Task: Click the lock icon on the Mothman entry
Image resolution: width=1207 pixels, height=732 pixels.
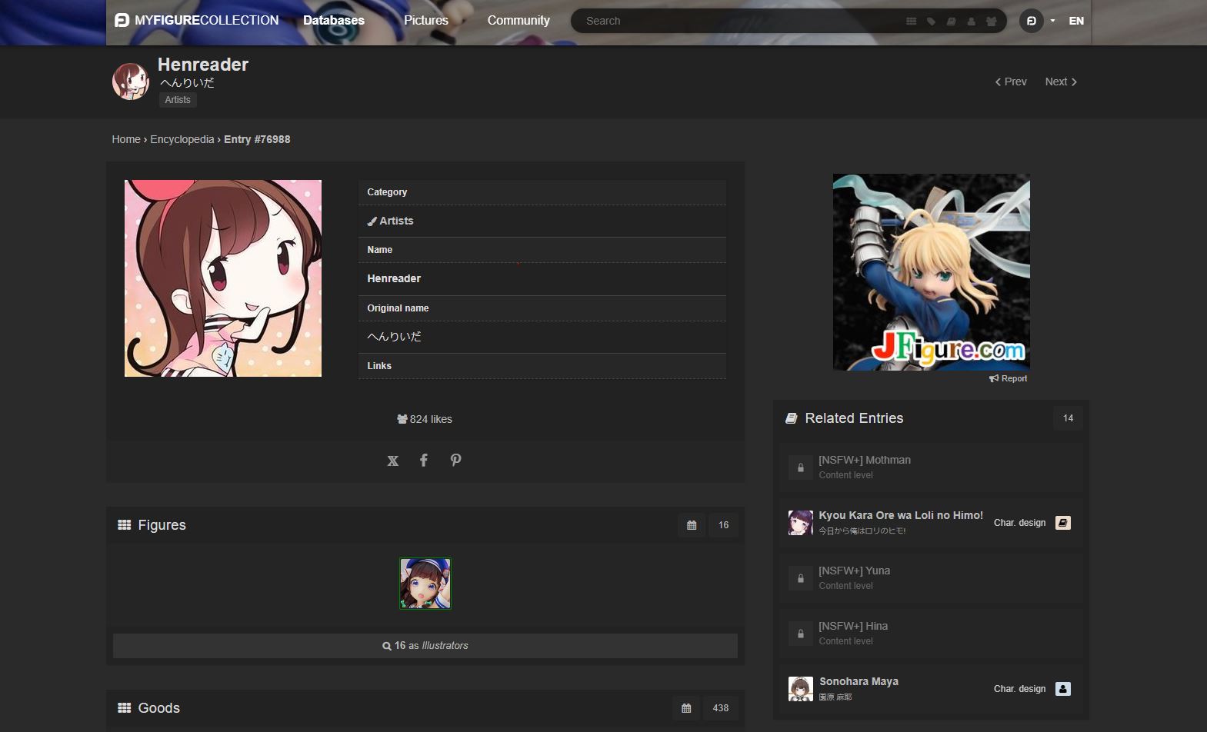Action: point(801,467)
